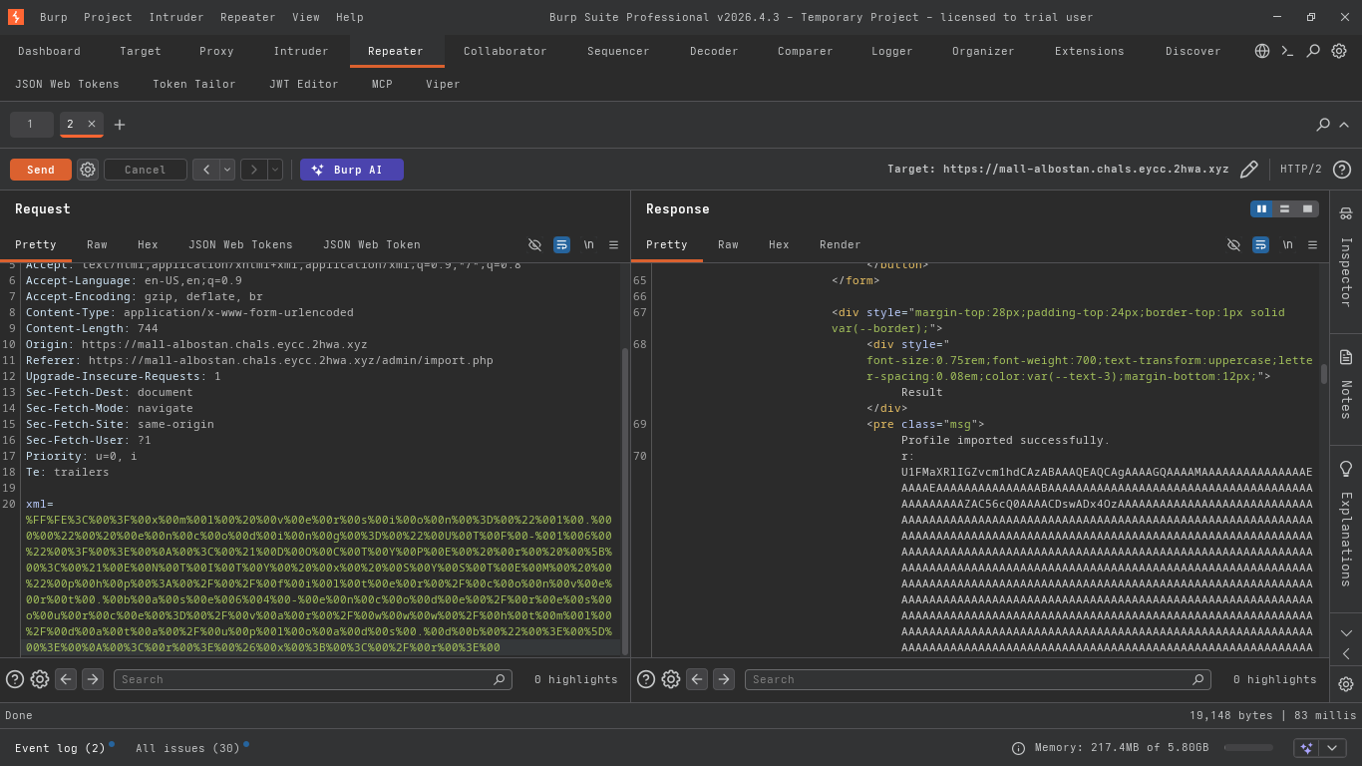Edit target with the pencil icon
1362x766 pixels.
[1248, 170]
